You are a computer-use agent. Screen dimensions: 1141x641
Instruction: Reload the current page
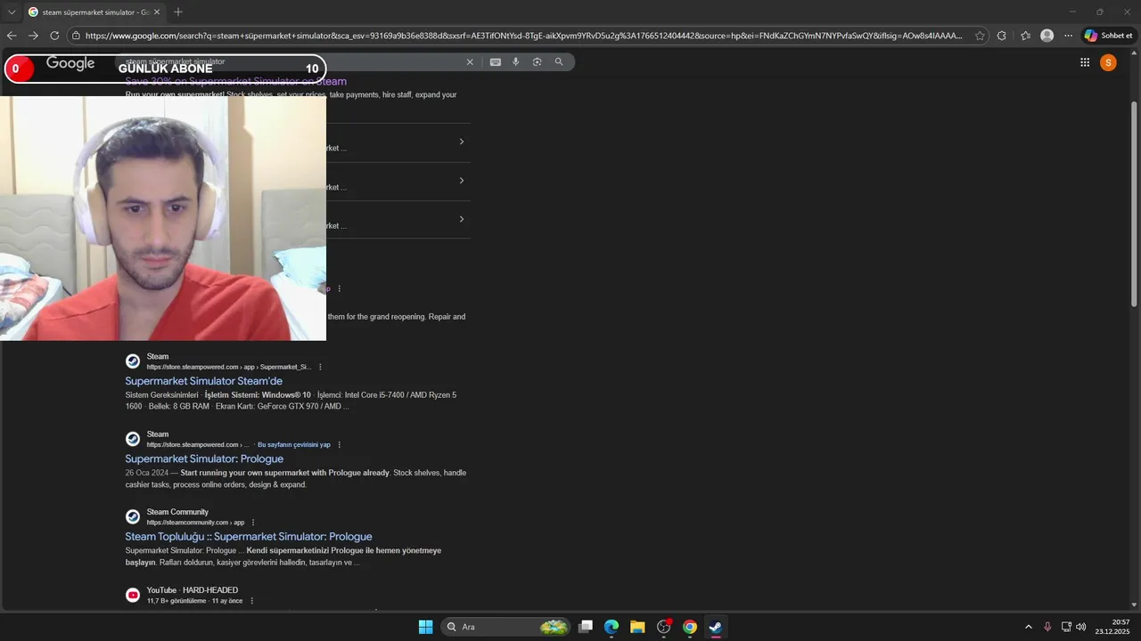coord(54,36)
